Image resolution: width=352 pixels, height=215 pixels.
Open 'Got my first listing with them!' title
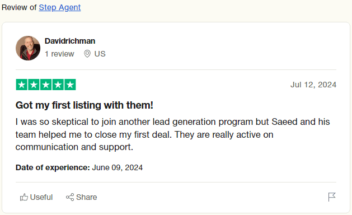click(x=84, y=105)
